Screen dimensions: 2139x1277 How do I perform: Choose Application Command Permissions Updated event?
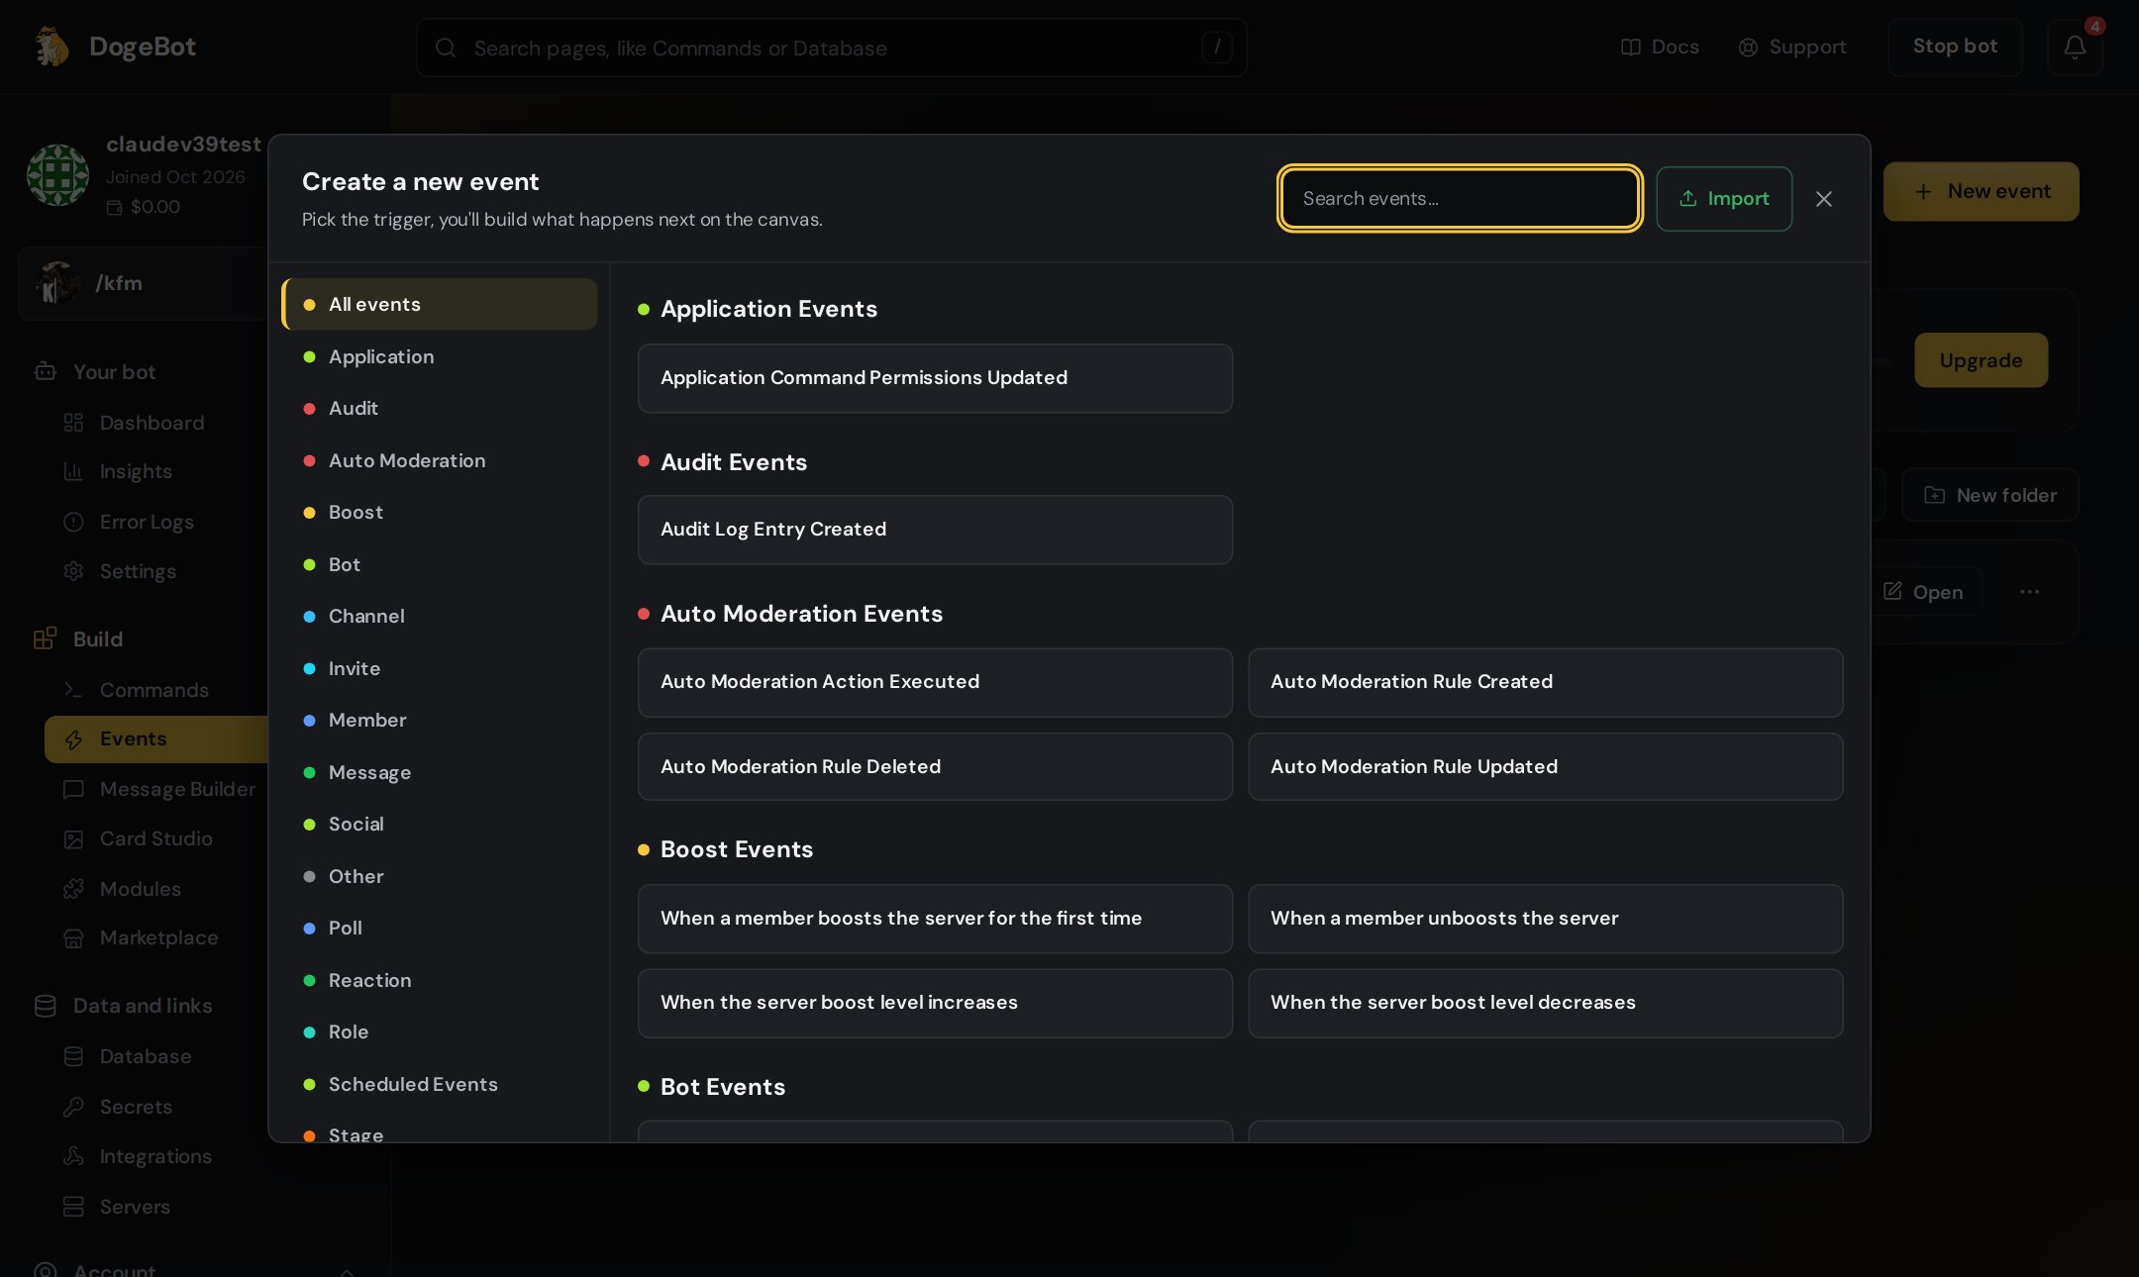[x=935, y=378]
